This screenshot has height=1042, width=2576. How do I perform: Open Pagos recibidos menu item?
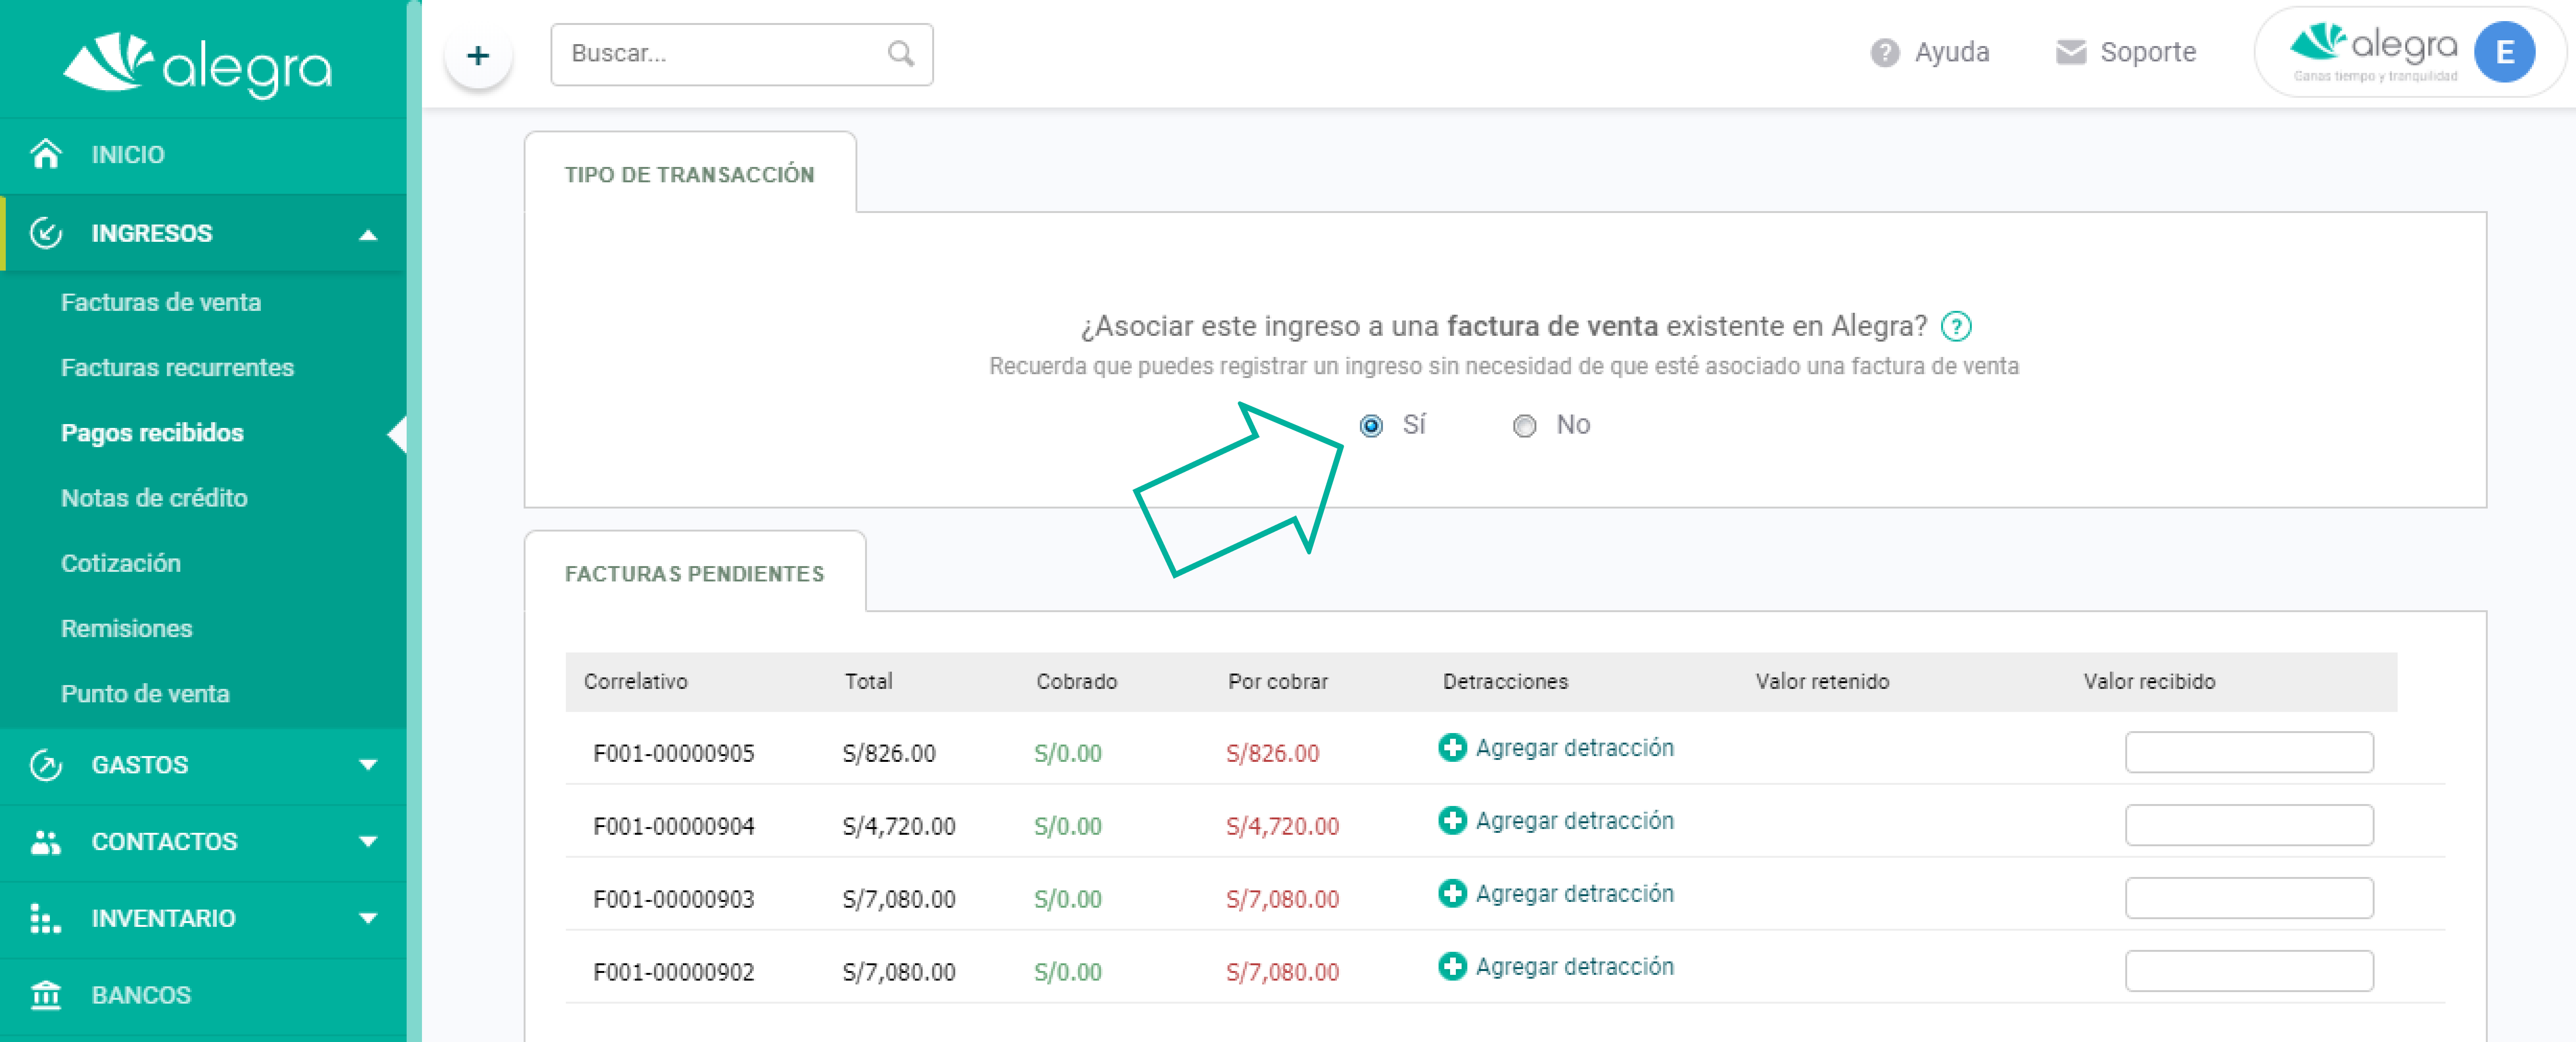pos(152,433)
